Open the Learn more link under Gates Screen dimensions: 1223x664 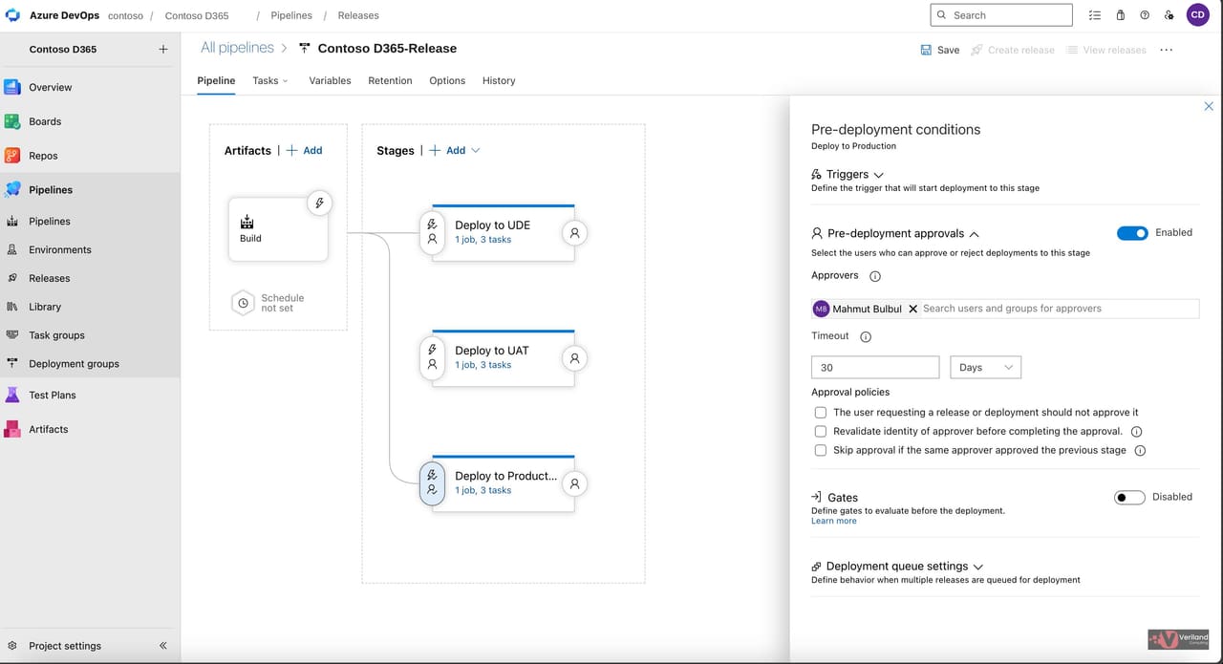(834, 522)
